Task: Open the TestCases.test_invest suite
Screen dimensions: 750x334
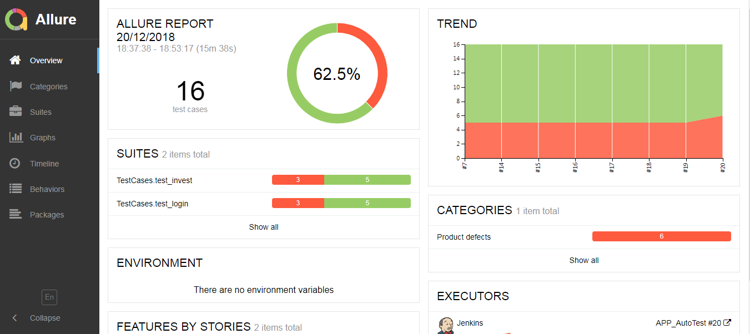Action: click(x=154, y=180)
